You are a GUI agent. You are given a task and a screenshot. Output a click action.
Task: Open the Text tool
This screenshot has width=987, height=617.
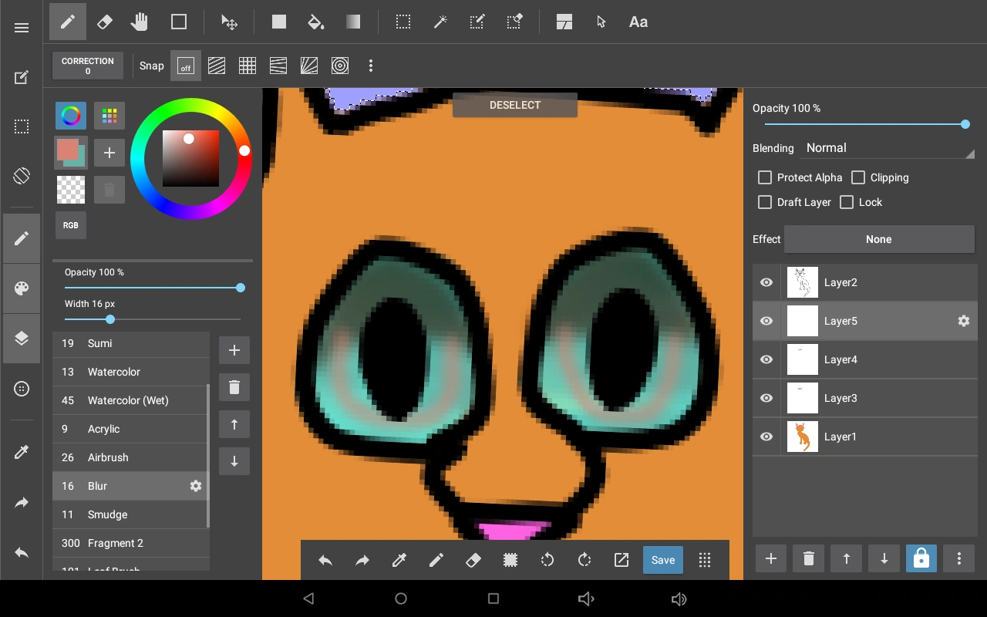tap(638, 22)
